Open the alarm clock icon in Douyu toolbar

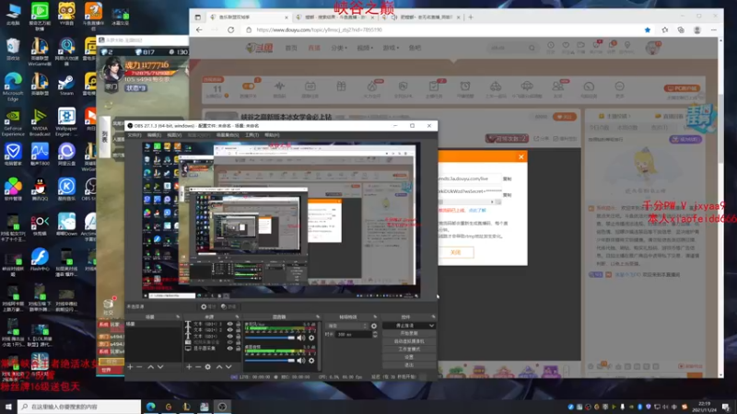point(465,88)
